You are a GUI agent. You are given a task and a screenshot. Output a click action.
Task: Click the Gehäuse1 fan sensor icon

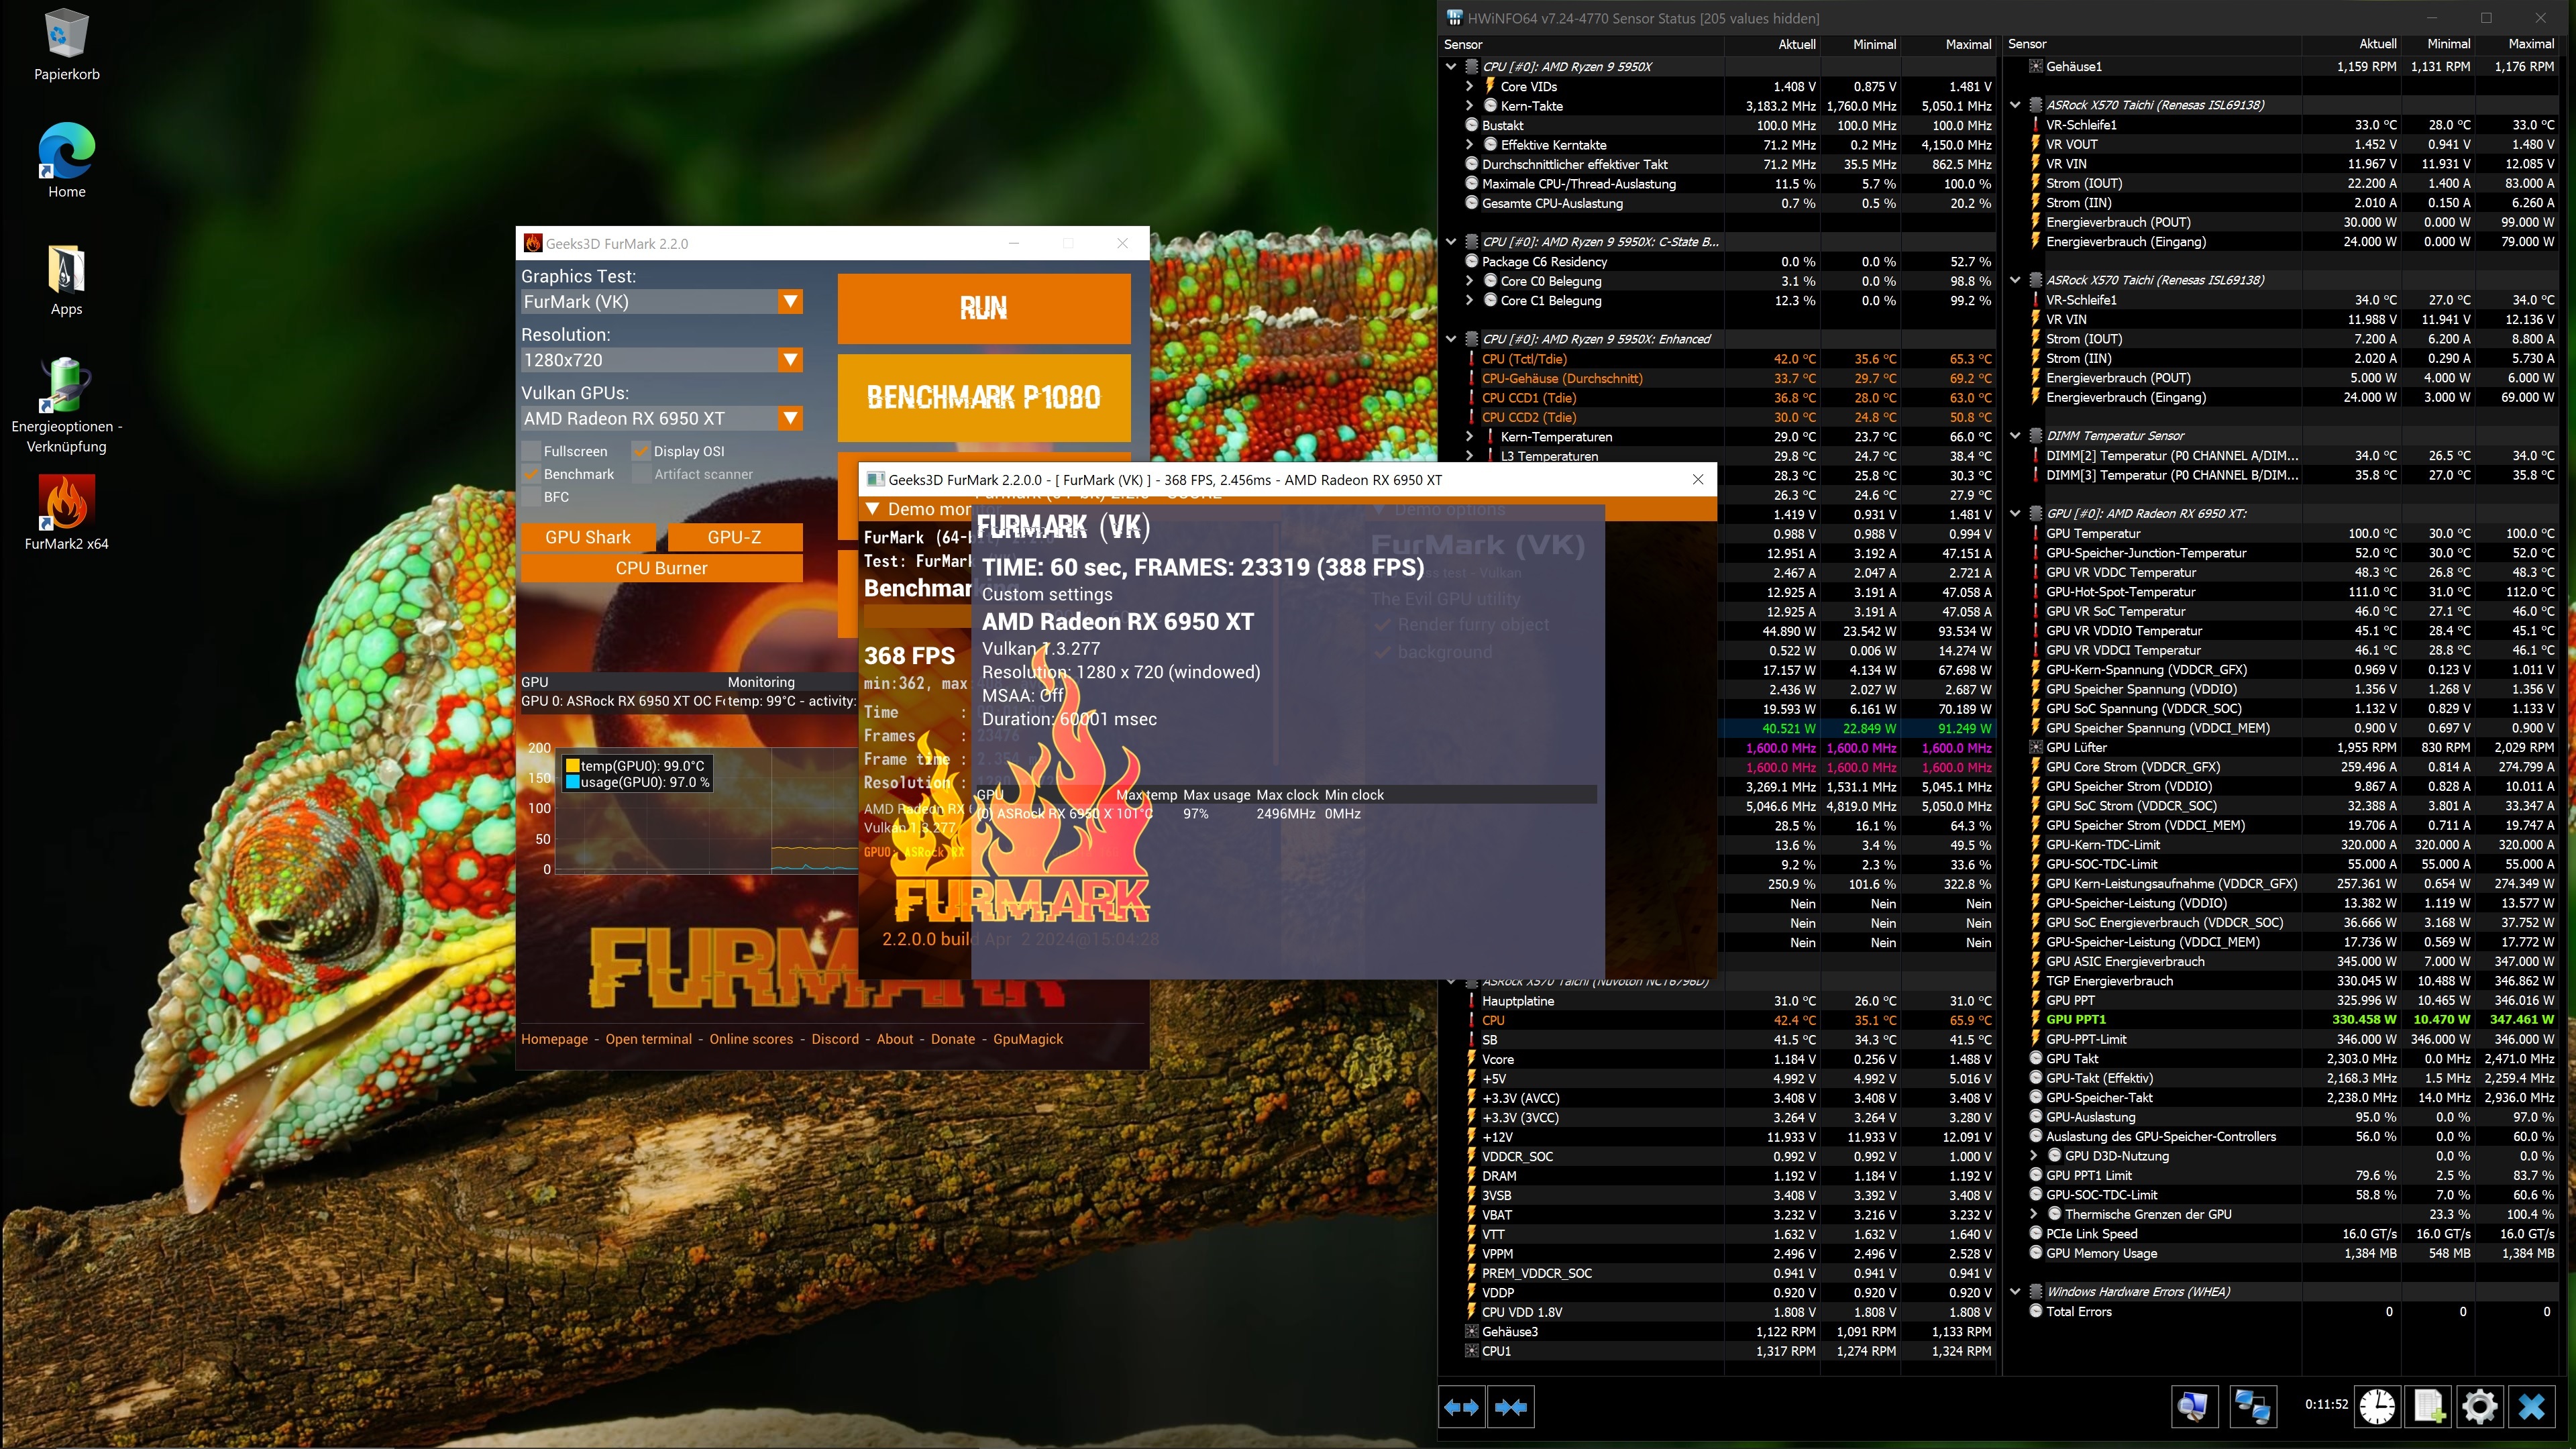(2036, 66)
